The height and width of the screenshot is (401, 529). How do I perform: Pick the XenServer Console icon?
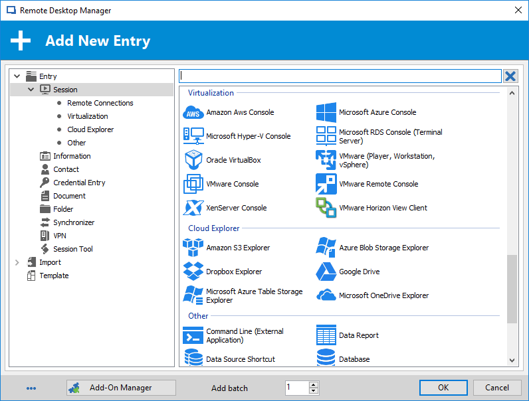coord(193,208)
